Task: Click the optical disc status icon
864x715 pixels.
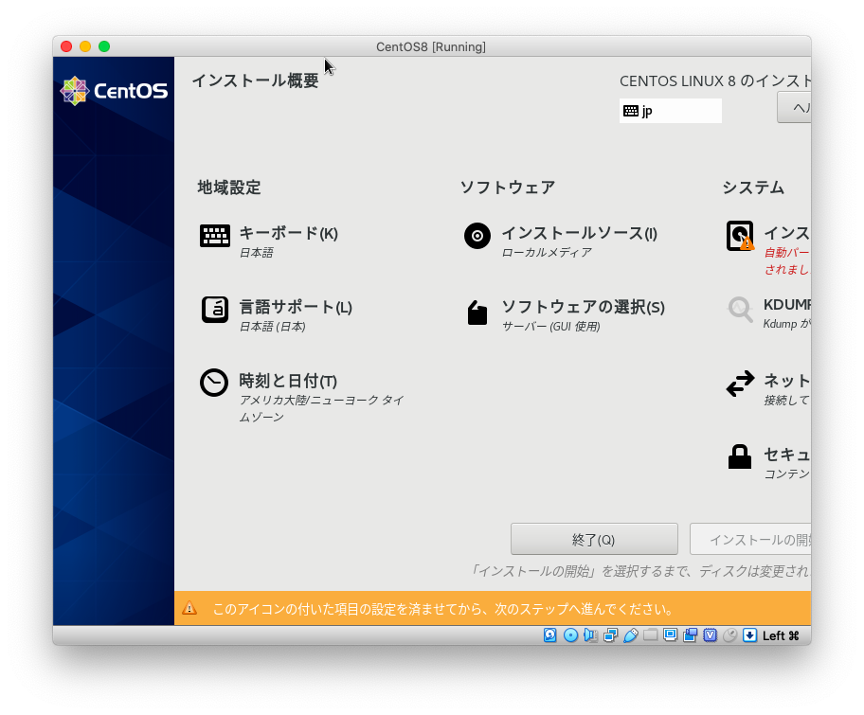Action: click(570, 635)
